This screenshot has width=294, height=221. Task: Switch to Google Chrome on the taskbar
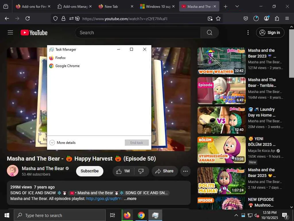tap(141, 215)
